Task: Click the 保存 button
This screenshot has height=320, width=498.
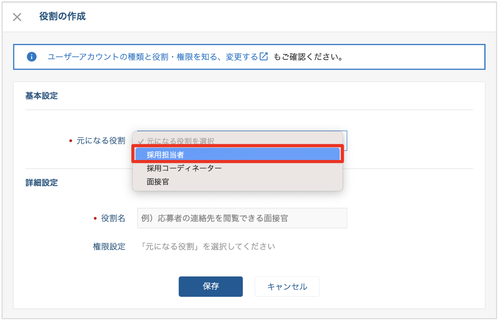Action: coord(210,286)
